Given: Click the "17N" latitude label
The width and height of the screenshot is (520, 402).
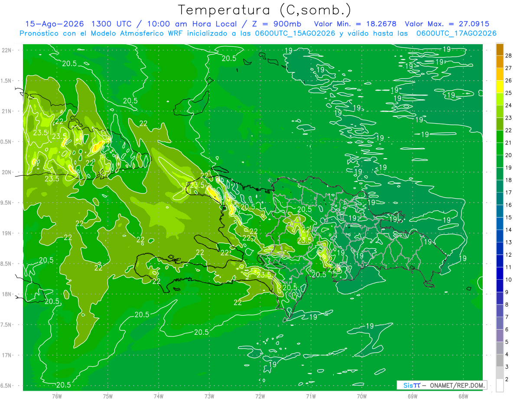Looking at the screenshot, I should click(7, 356).
